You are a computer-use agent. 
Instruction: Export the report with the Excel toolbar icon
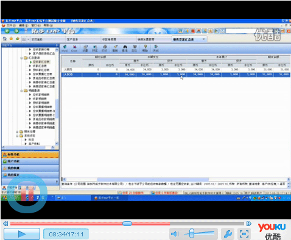click(74, 49)
